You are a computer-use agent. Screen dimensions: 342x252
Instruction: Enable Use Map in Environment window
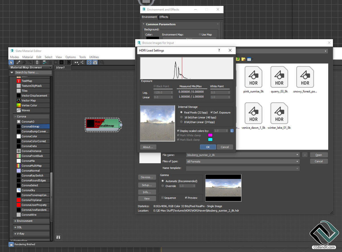[x=200, y=35]
